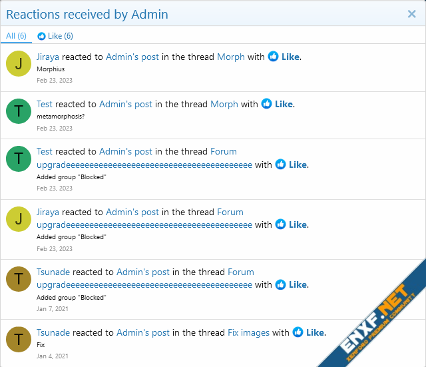Click the Like icon in Fix images row
Image resolution: width=426 pixels, height=367 pixels.
pyautogui.click(x=298, y=332)
